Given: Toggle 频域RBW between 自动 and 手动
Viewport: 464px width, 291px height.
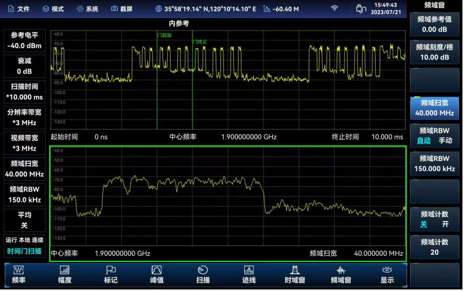Looking at the screenshot, I should 434,136.
